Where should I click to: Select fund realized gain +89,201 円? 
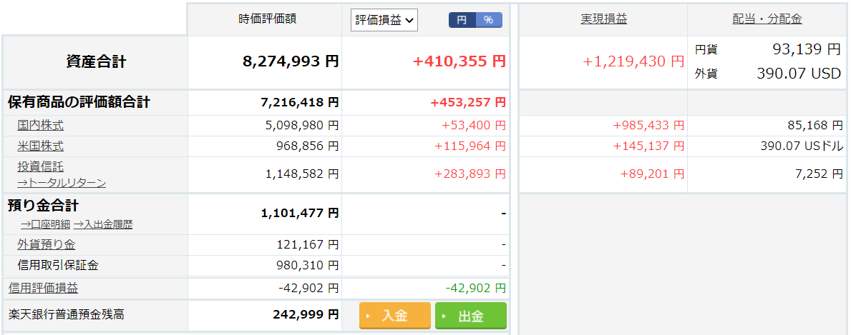coord(652,174)
